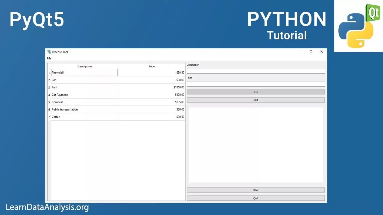Select the Car Payment cell
This screenshot has width=383, height=215.
[x=85, y=95]
